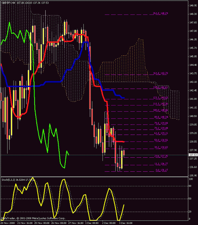Screen dimensions: 198x225
Task: Select the 136.60 price scale label
Action: pos(193,167)
